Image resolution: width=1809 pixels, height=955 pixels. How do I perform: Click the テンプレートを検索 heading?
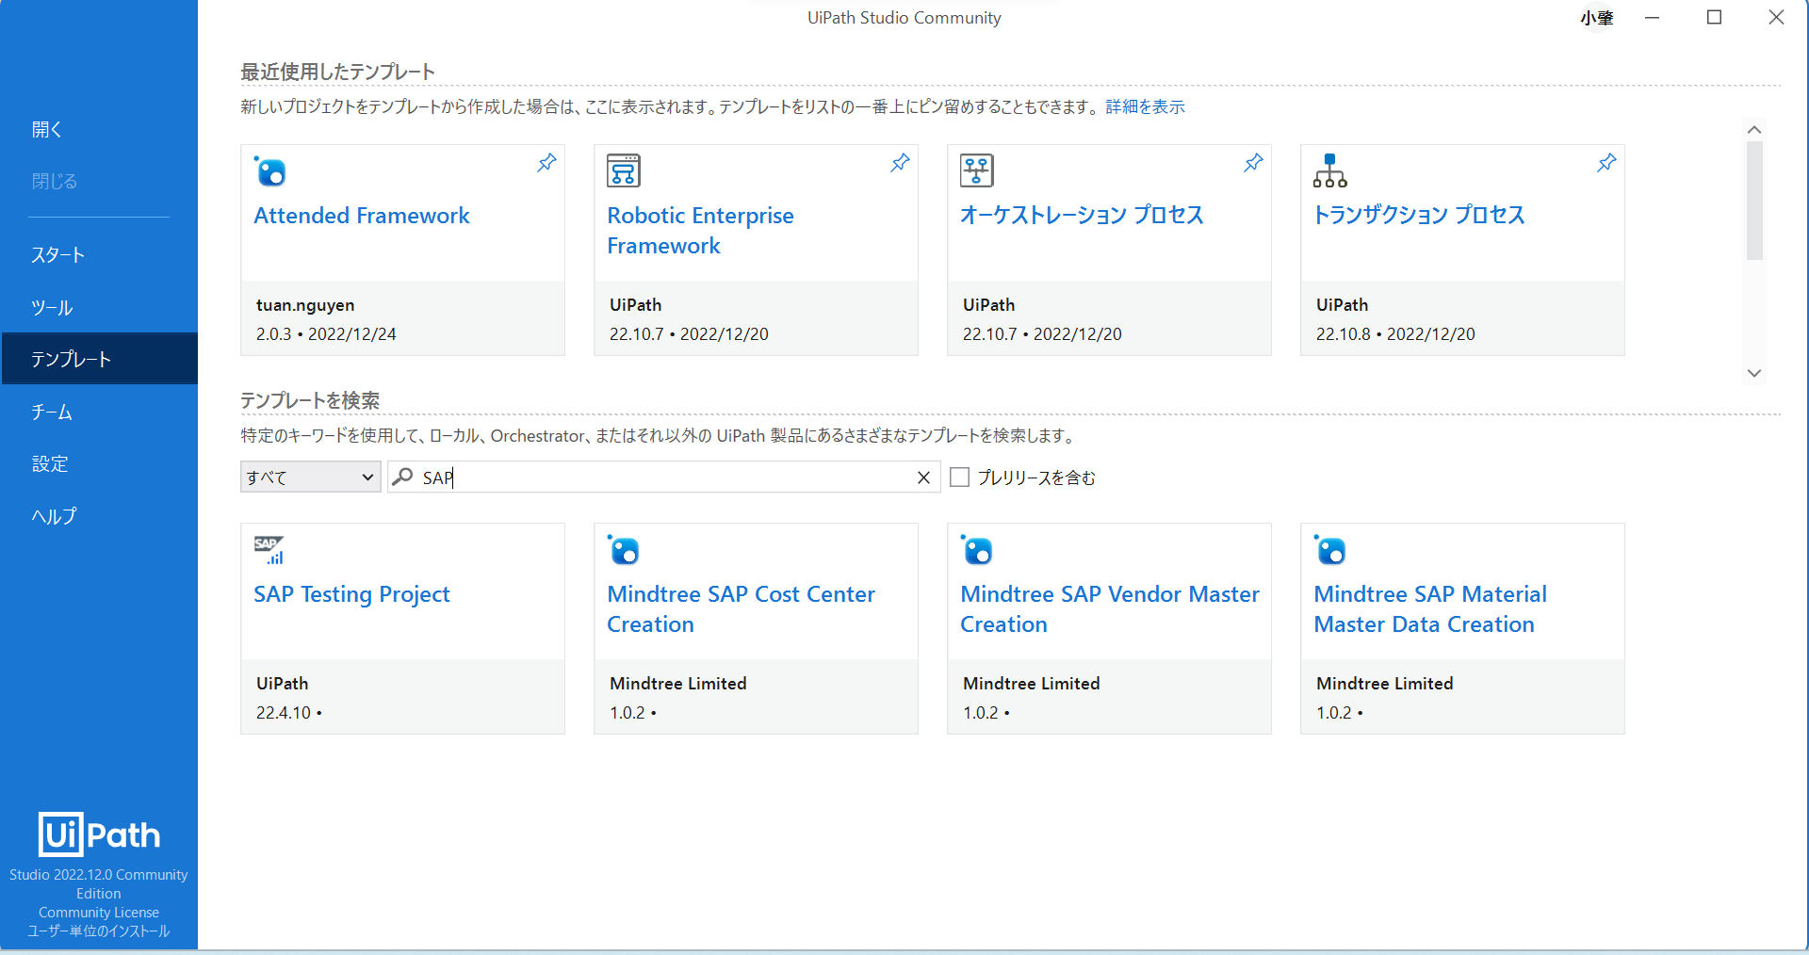(310, 400)
